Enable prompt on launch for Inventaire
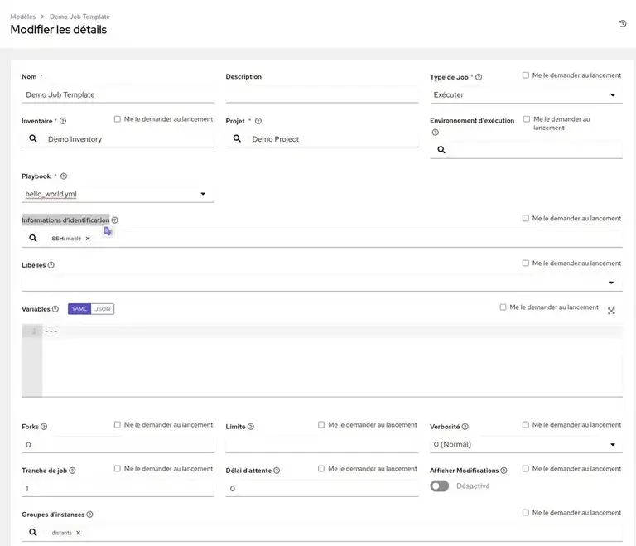636x546 pixels. coord(118,119)
